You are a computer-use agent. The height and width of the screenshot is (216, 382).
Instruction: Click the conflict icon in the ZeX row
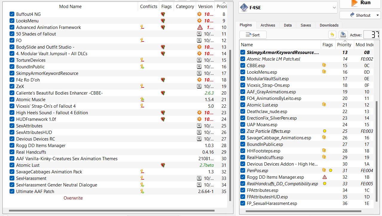(142, 86)
